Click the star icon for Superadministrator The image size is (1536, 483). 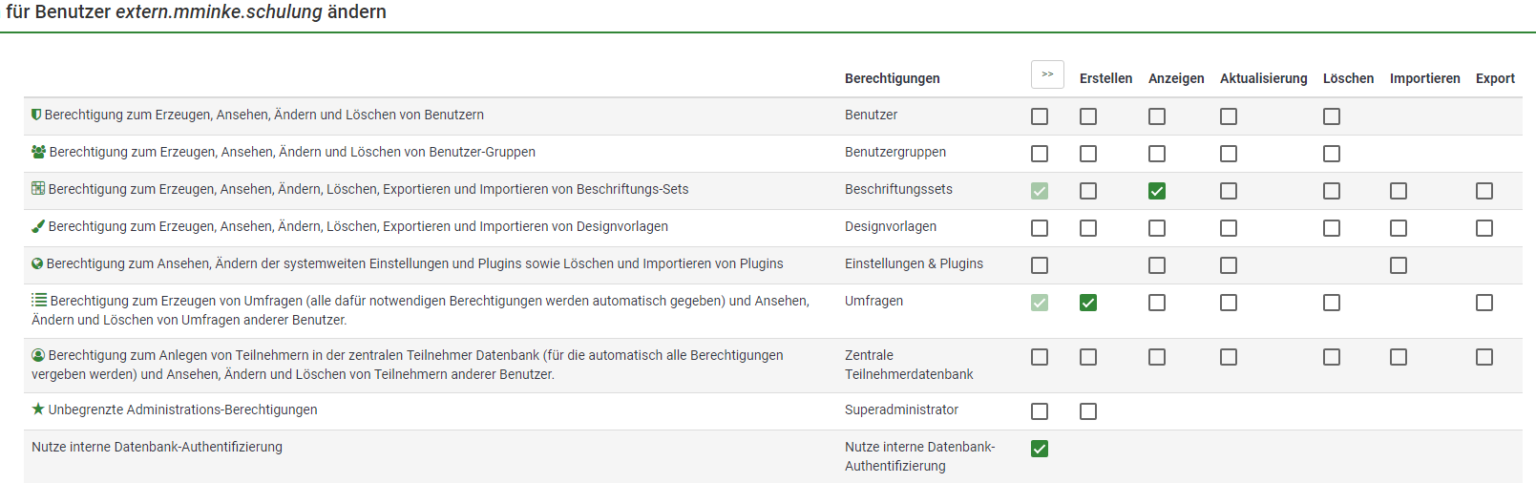[38, 409]
